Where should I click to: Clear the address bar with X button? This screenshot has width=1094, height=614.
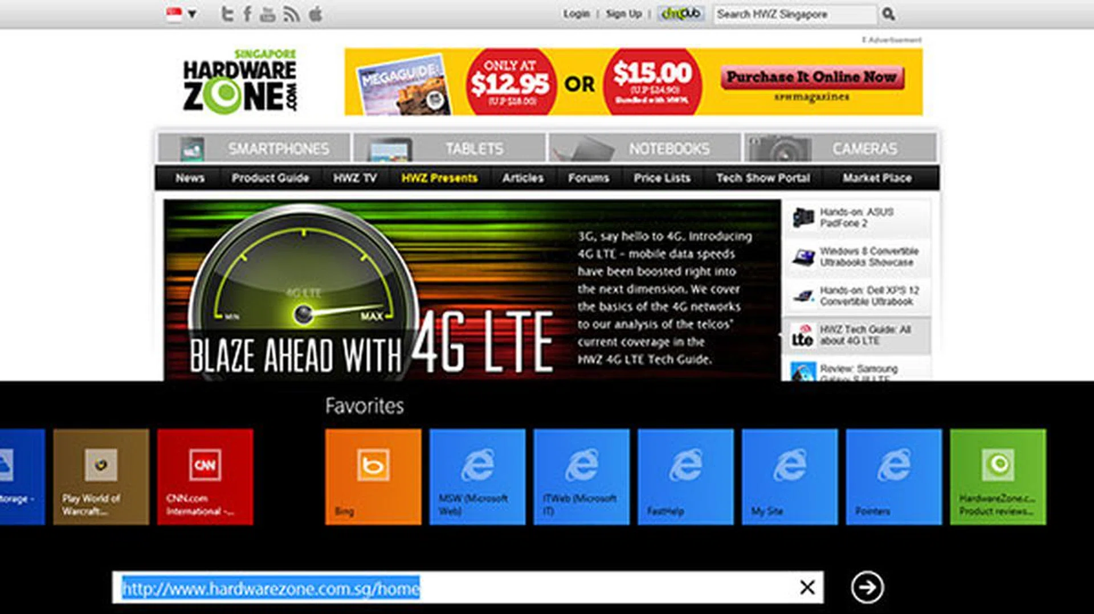tap(807, 587)
